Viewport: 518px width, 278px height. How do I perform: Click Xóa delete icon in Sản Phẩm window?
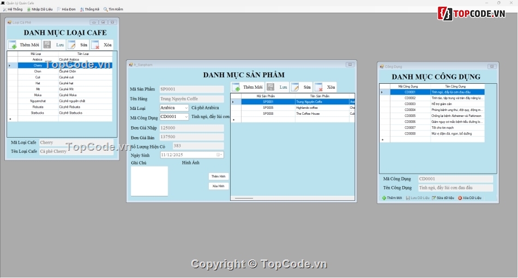318,87
